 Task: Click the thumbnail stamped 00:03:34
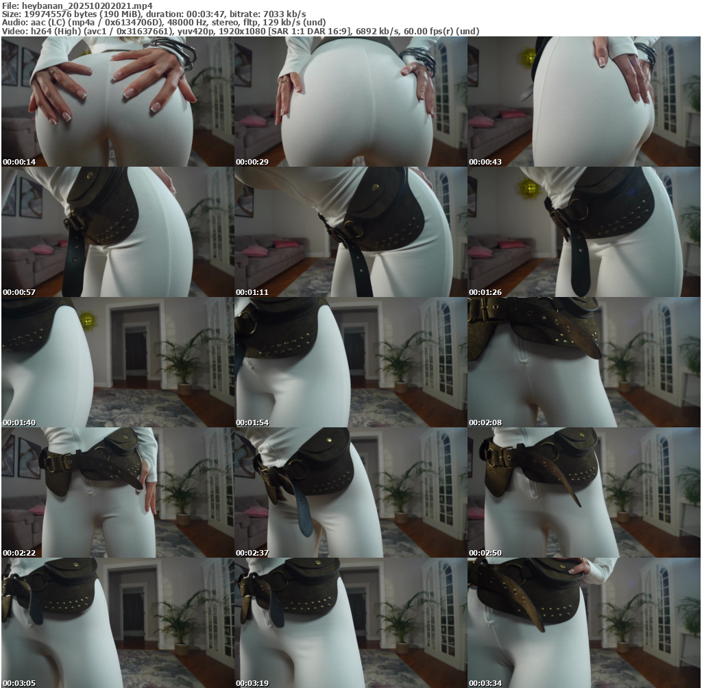(x=584, y=623)
